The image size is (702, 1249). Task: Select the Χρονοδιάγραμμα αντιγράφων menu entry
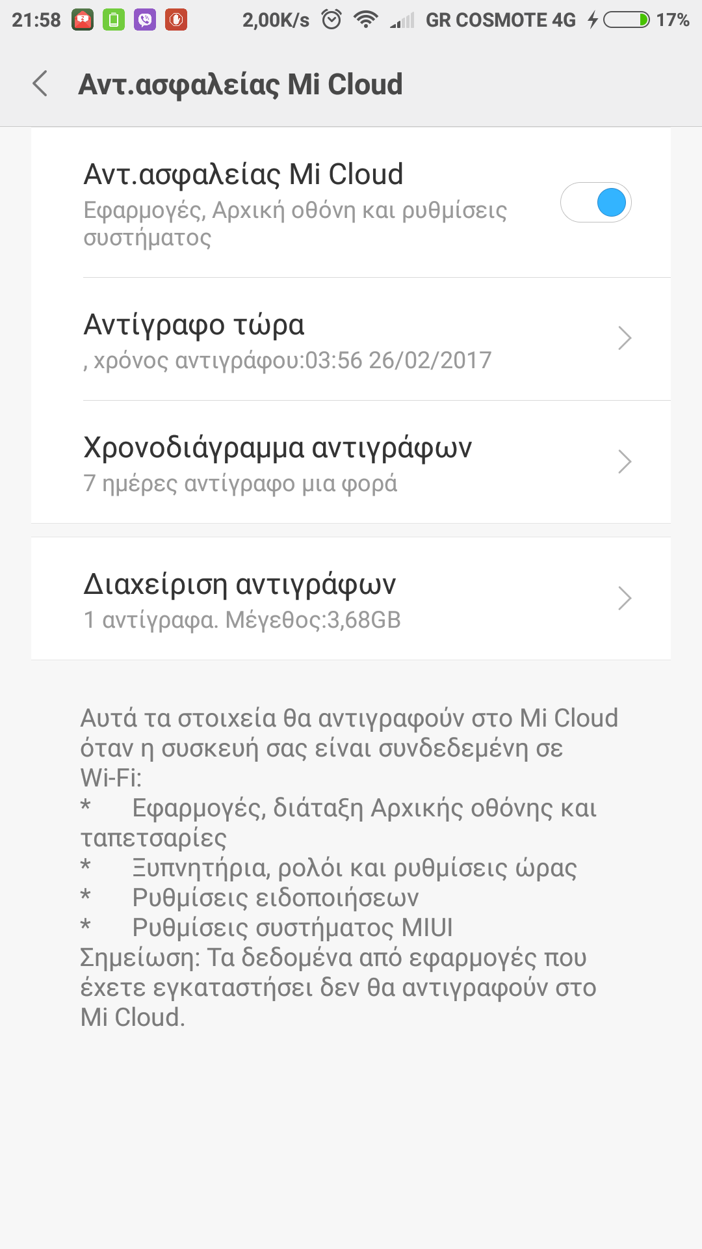278,448
